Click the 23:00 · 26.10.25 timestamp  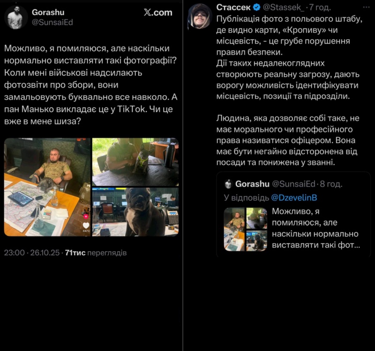coord(32,253)
